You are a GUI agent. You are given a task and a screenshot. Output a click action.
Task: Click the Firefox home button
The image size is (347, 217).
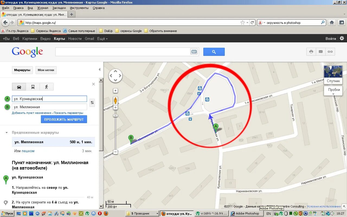pyautogui.click(x=332, y=23)
